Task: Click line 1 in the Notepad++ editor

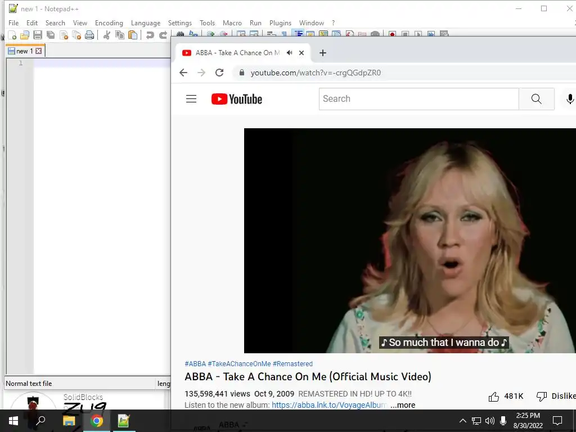Action: pos(102,63)
